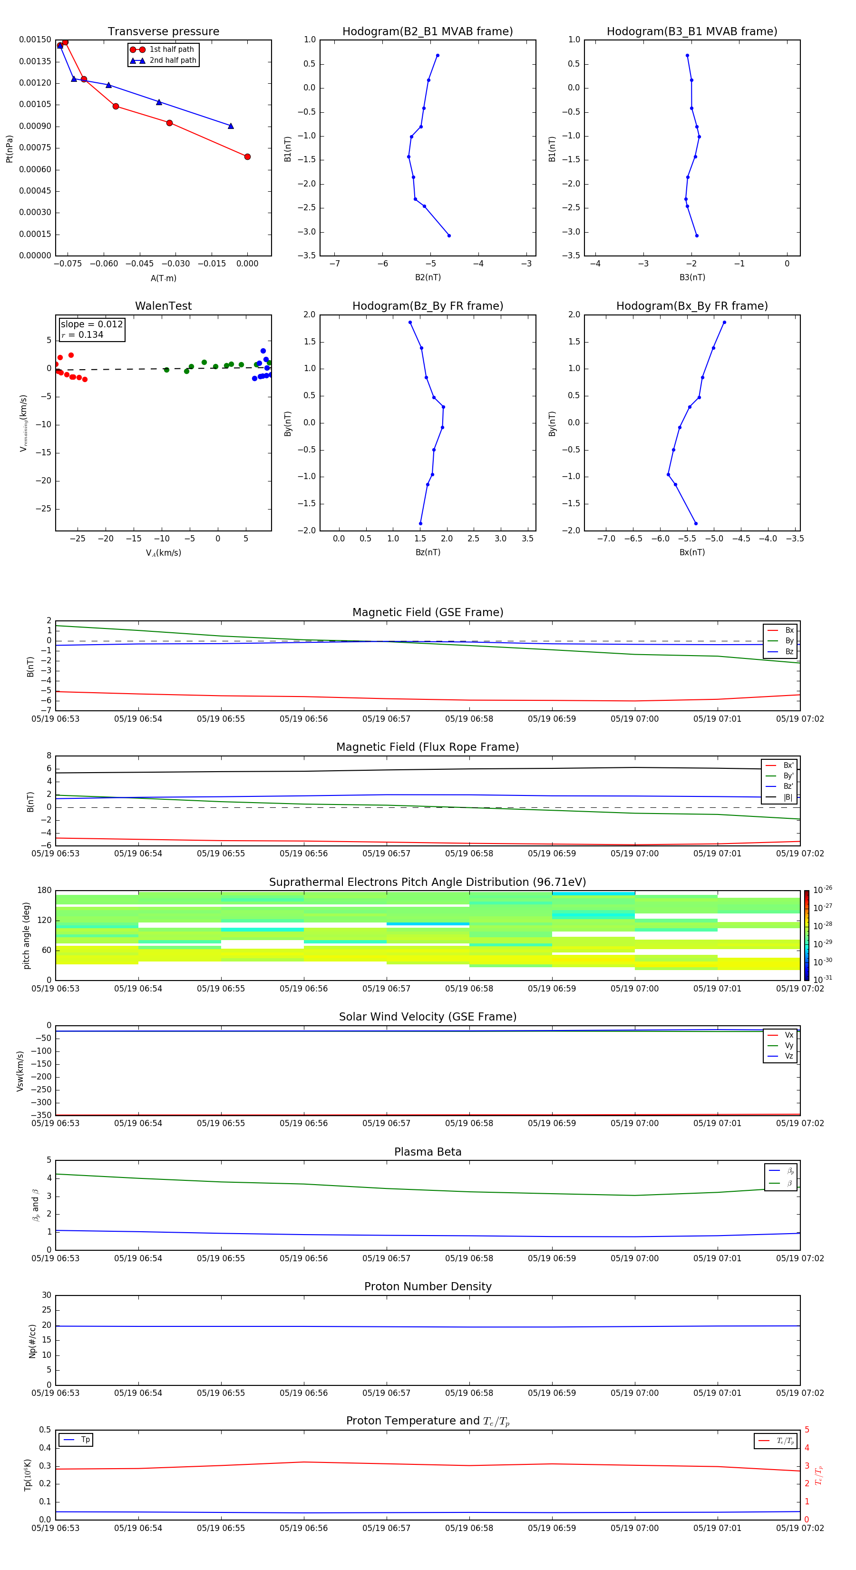
Task: Click the 'Proton Number Density' title
Action: (428, 1286)
